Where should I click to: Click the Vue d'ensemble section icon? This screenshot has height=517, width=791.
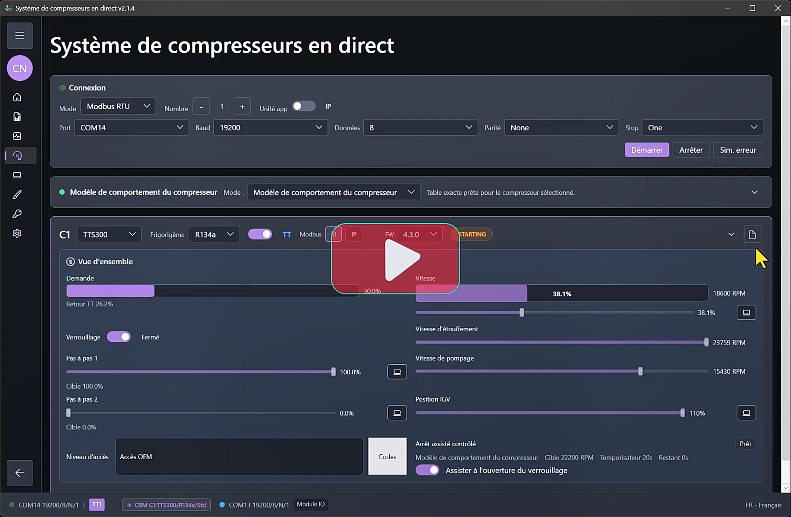point(70,262)
